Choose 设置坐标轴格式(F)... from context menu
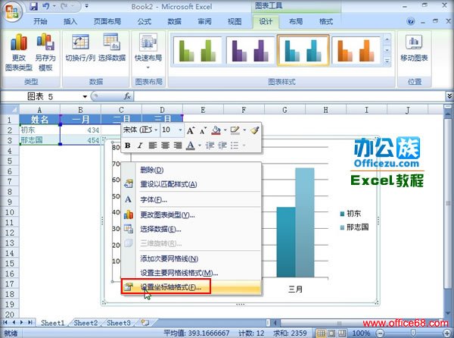 click(x=191, y=287)
